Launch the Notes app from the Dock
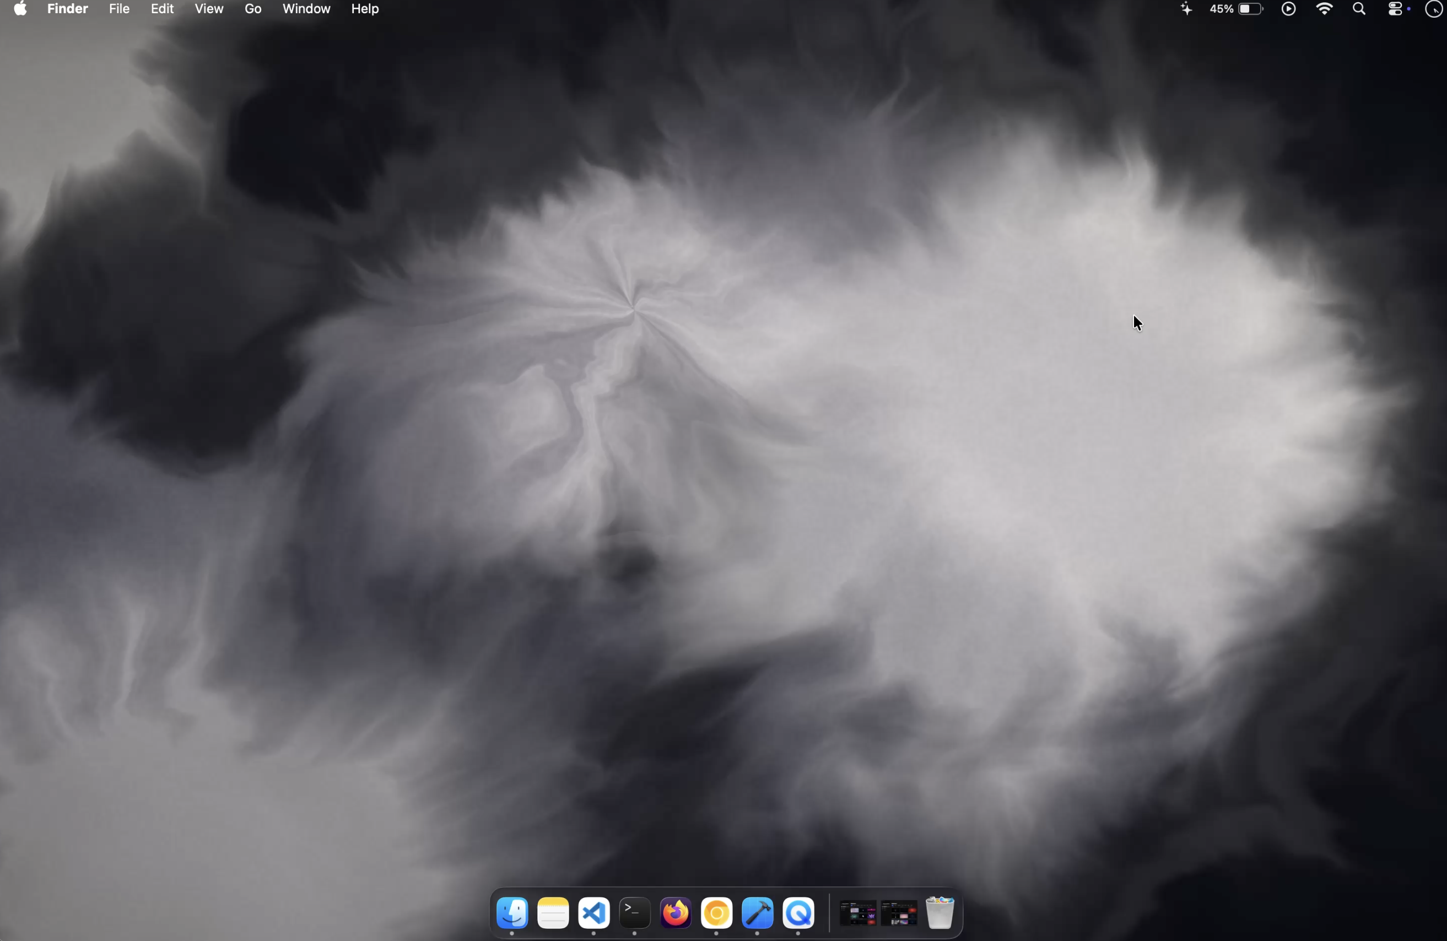 [x=553, y=914]
